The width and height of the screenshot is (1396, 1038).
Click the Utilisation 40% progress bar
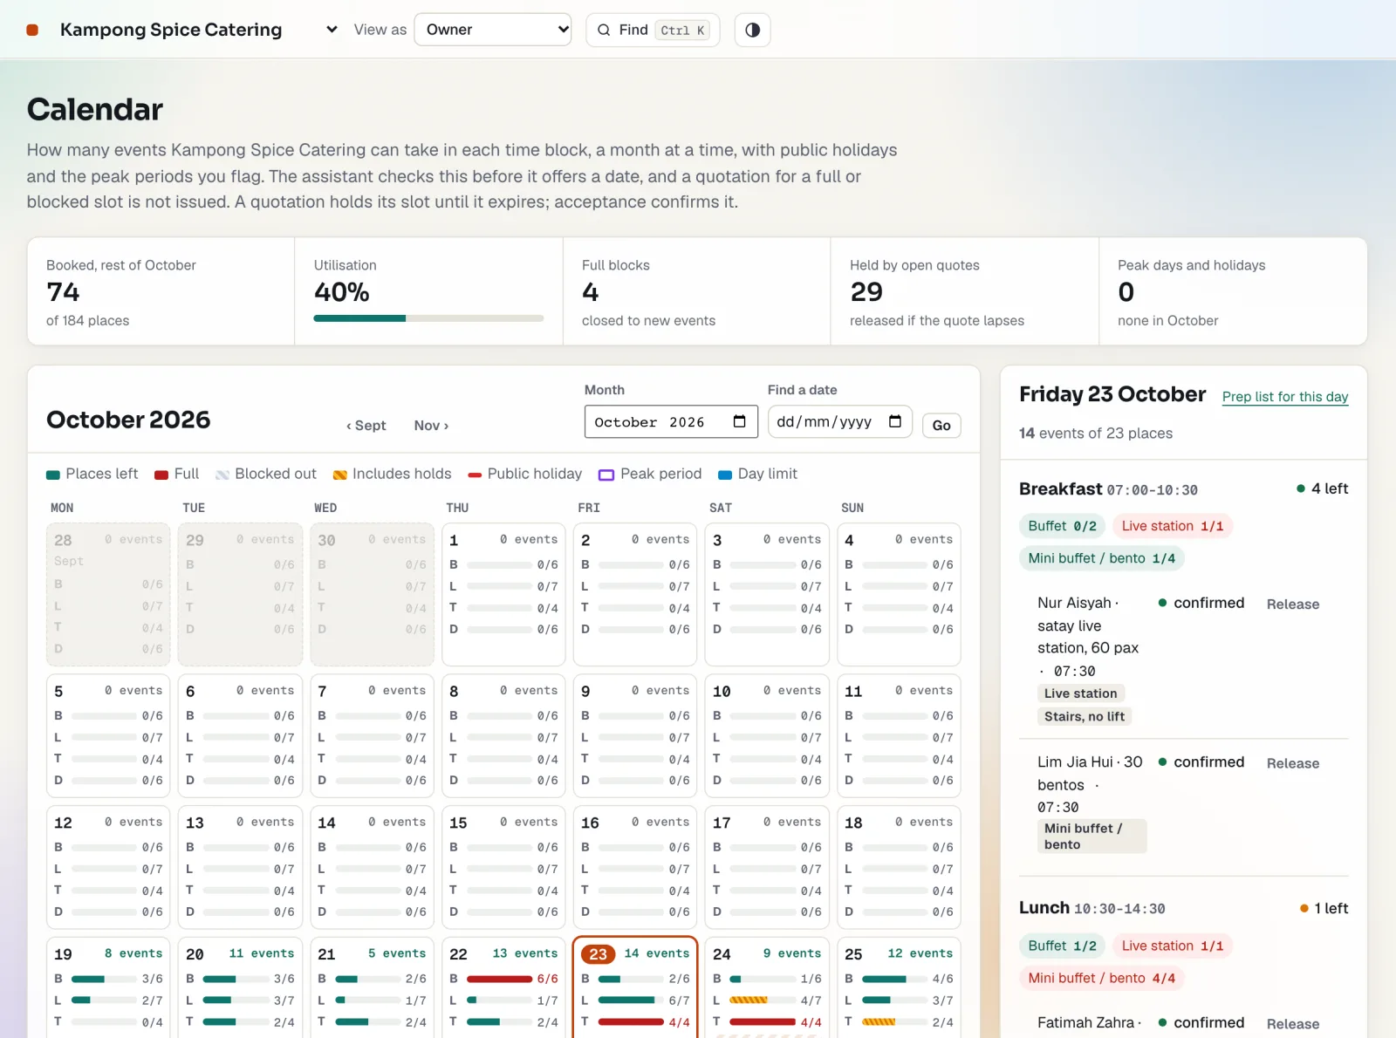point(428,318)
